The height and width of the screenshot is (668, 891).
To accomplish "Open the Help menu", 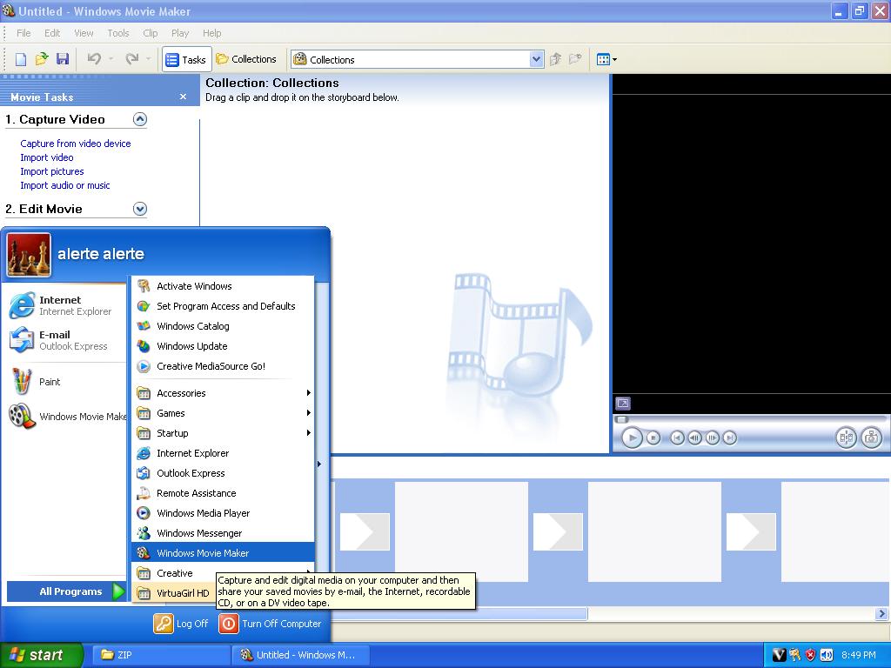I will (212, 33).
